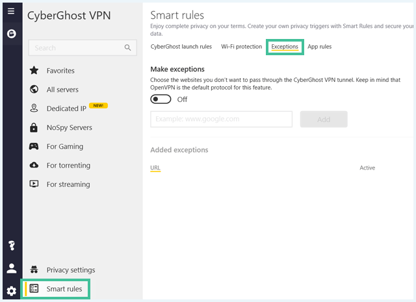Click the Smart rules page title
416x302 pixels.
(177, 15)
